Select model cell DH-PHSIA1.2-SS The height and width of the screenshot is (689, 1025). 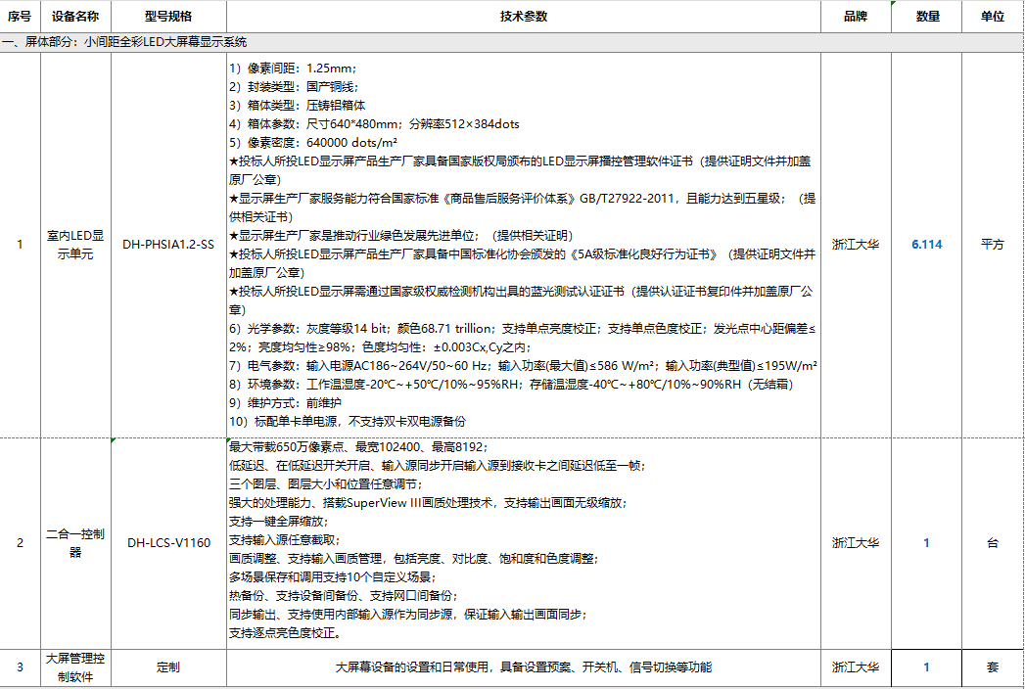pyautogui.click(x=168, y=245)
